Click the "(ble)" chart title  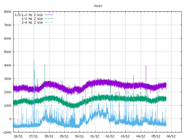pos(98,6)
